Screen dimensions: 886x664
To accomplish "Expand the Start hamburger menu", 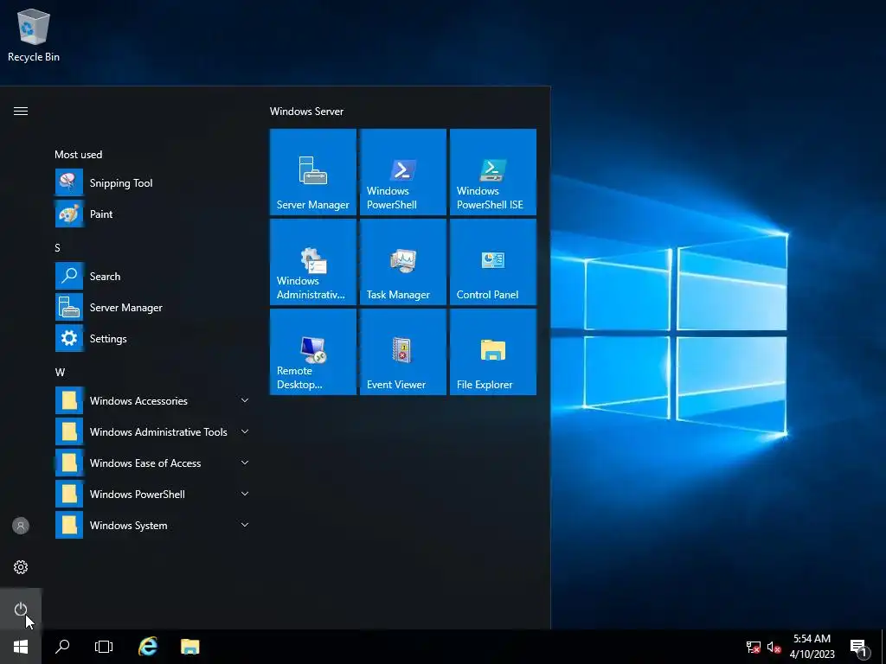I will 21,111.
